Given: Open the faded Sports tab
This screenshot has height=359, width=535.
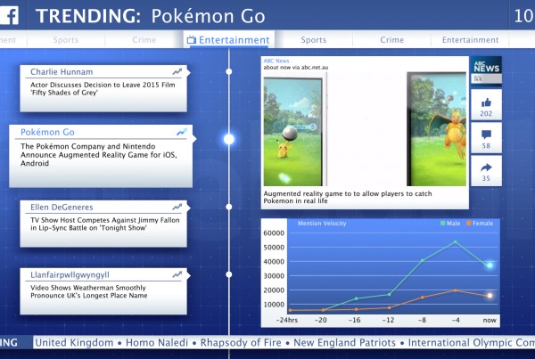Looking at the screenshot, I should [x=66, y=40].
